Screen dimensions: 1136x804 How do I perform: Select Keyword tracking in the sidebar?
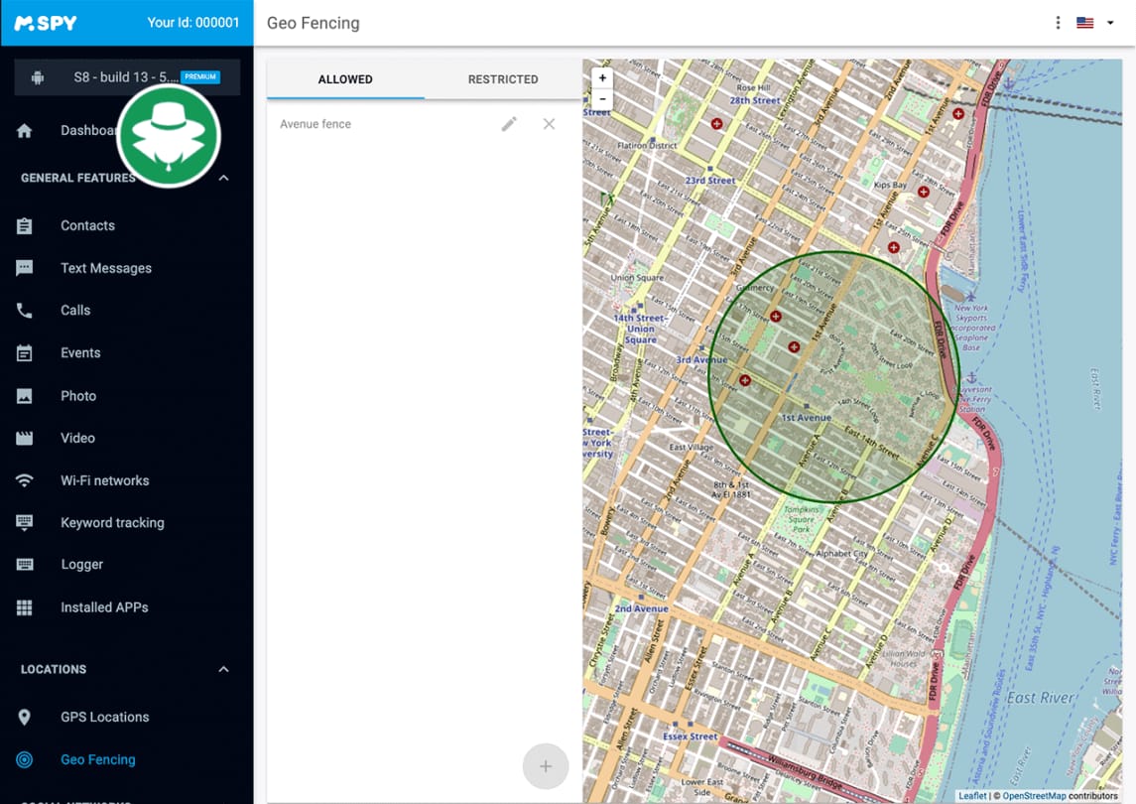[x=112, y=522]
